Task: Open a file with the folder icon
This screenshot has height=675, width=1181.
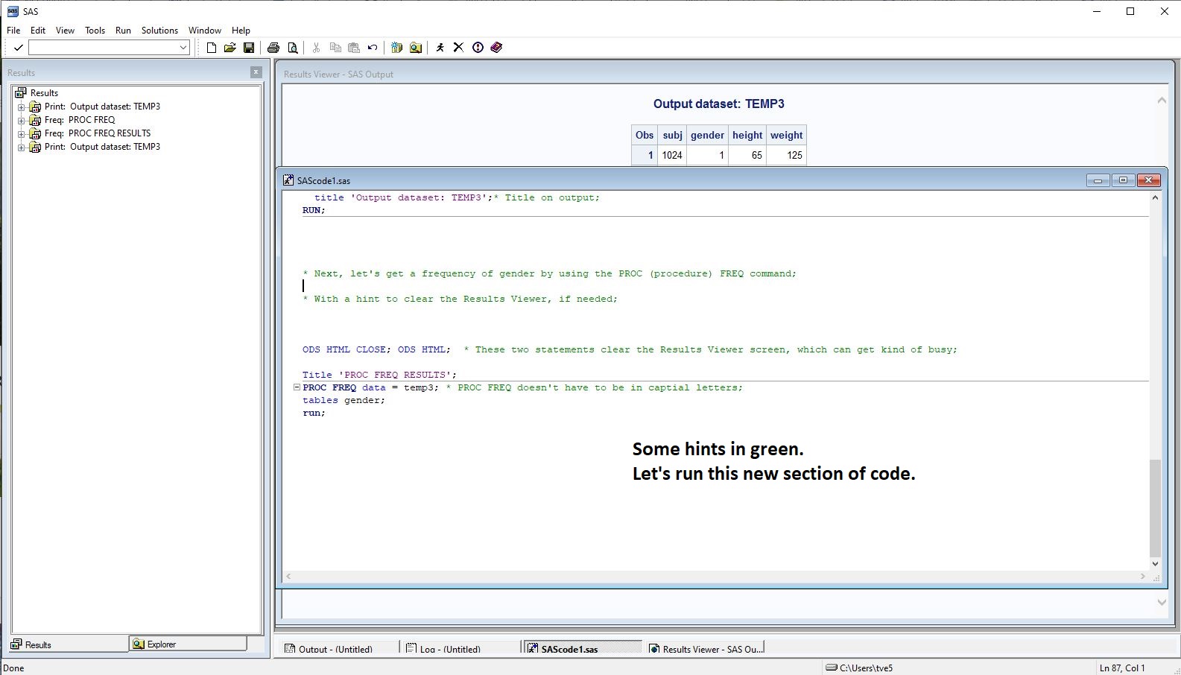Action: [229, 48]
